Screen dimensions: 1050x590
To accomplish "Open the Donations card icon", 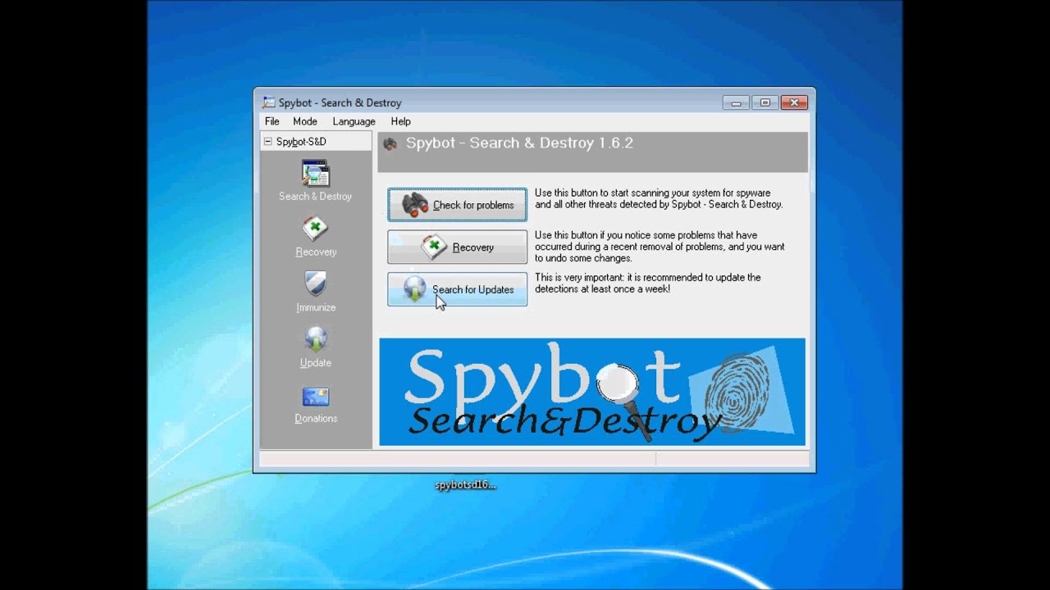I will click(315, 397).
